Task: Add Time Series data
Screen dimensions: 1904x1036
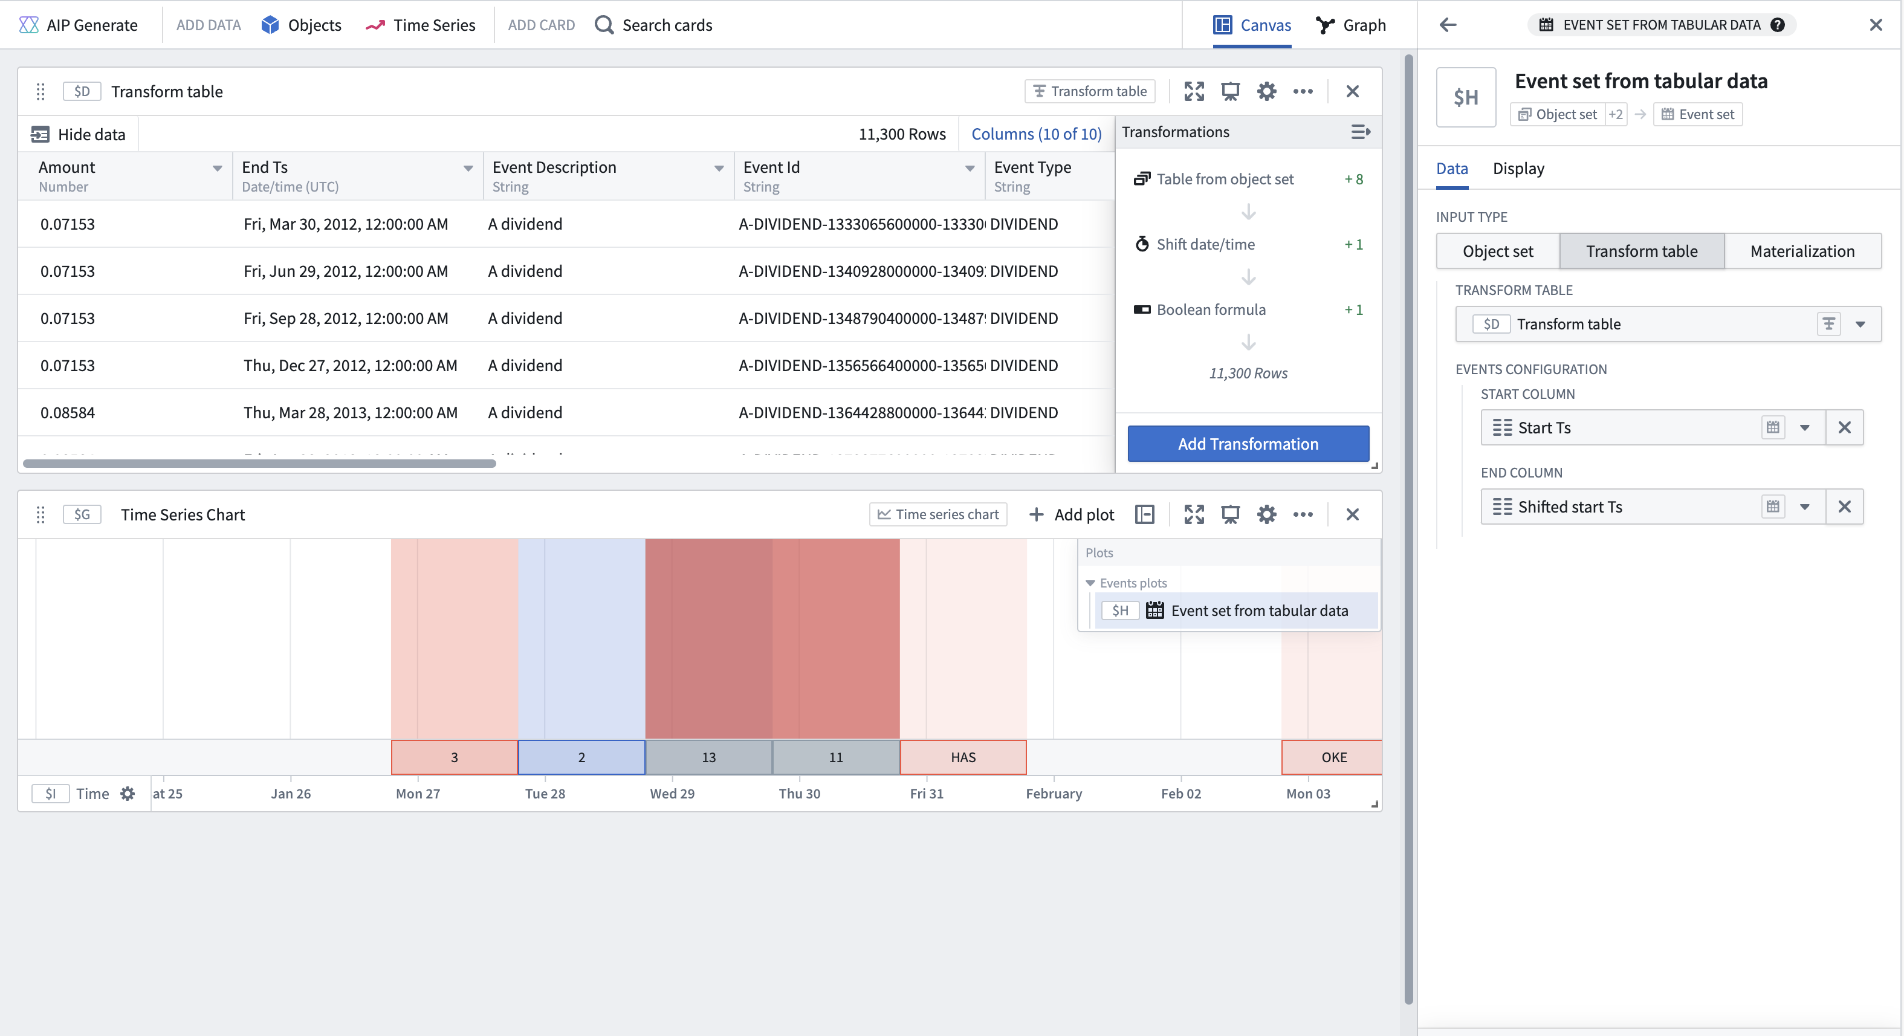Action: point(421,25)
